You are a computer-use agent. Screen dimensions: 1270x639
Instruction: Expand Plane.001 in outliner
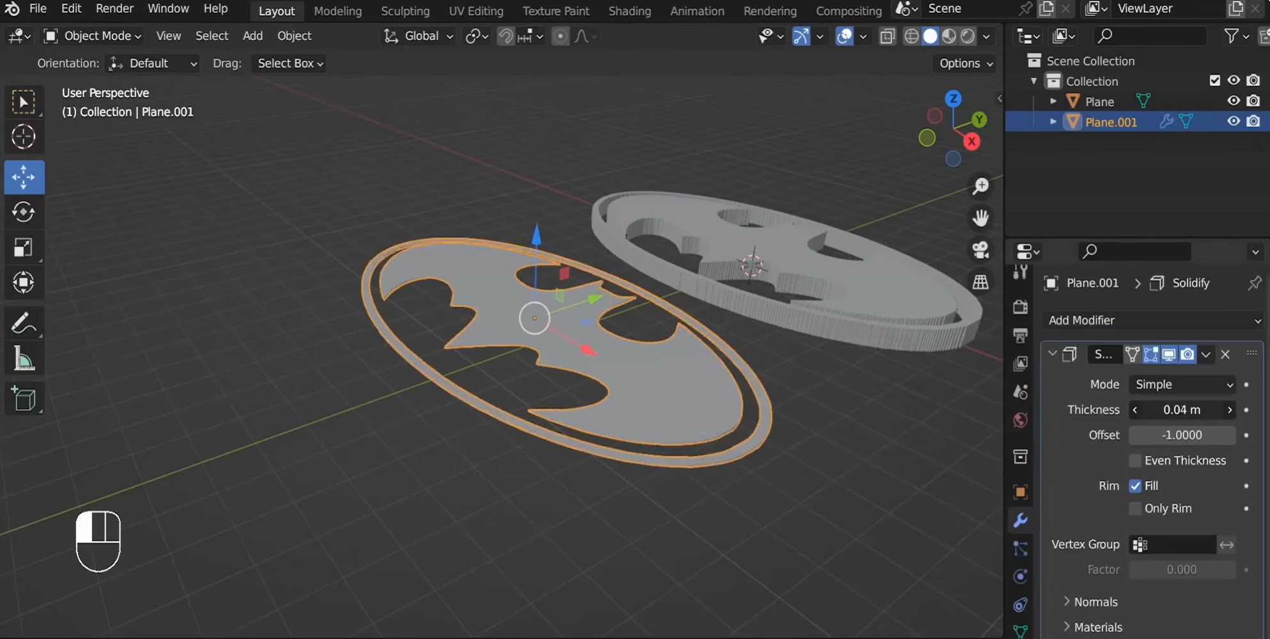pyautogui.click(x=1053, y=121)
